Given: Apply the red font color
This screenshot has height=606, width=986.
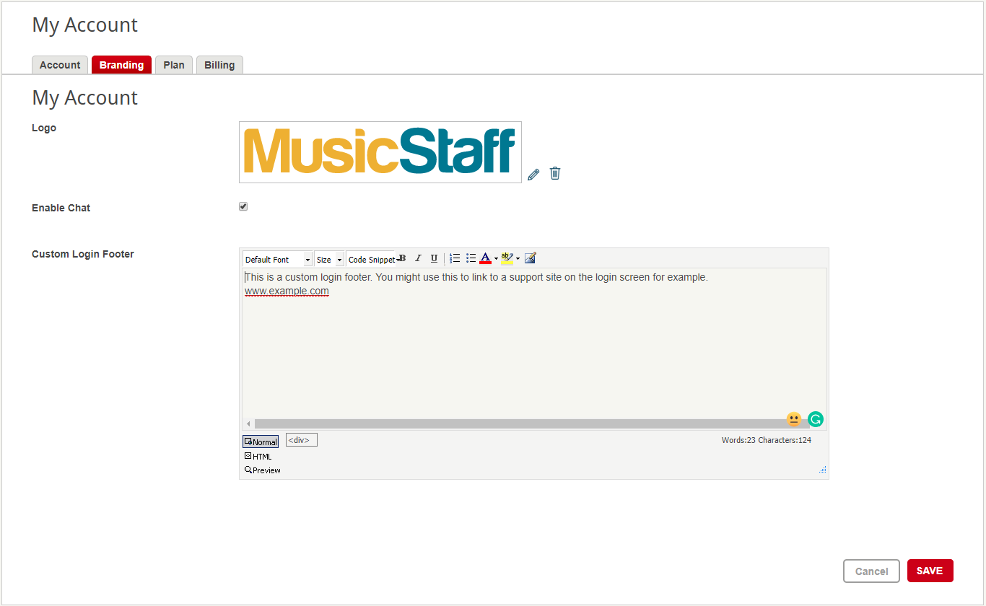Looking at the screenshot, I should pos(486,258).
